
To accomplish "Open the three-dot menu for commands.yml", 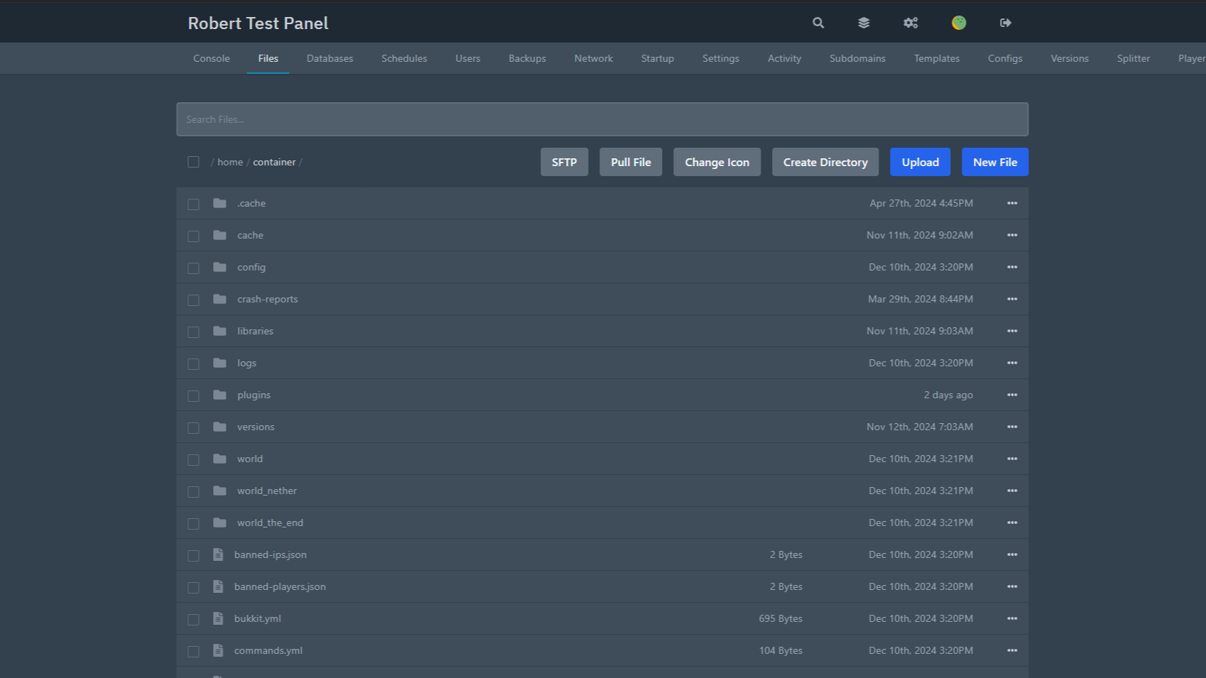I will coord(1012,650).
